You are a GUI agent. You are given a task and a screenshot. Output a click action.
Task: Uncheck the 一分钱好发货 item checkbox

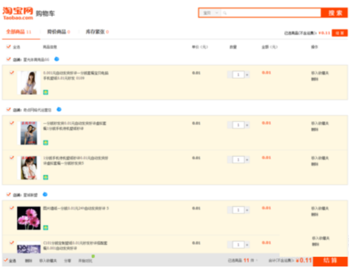point(11,123)
